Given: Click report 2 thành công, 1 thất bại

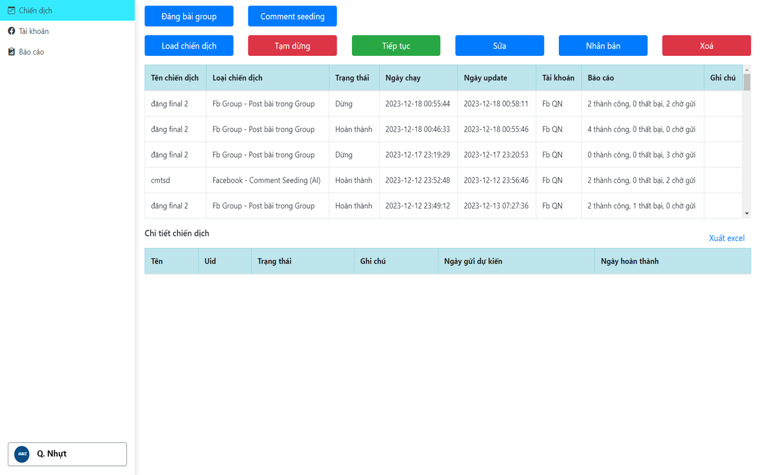Looking at the screenshot, I should pos(641,205).
